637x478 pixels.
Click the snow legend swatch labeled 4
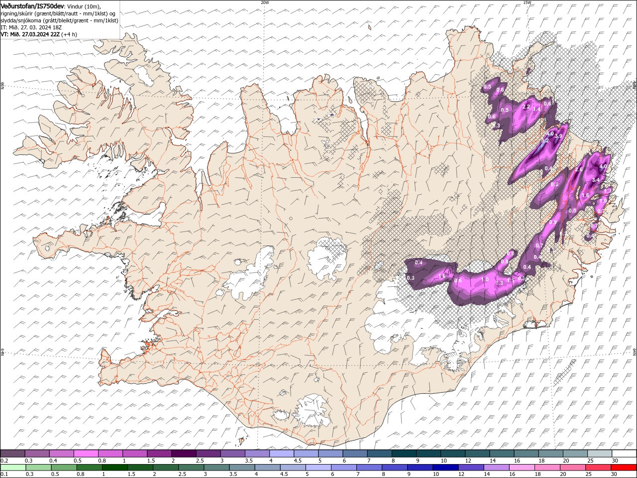[281, 454]
